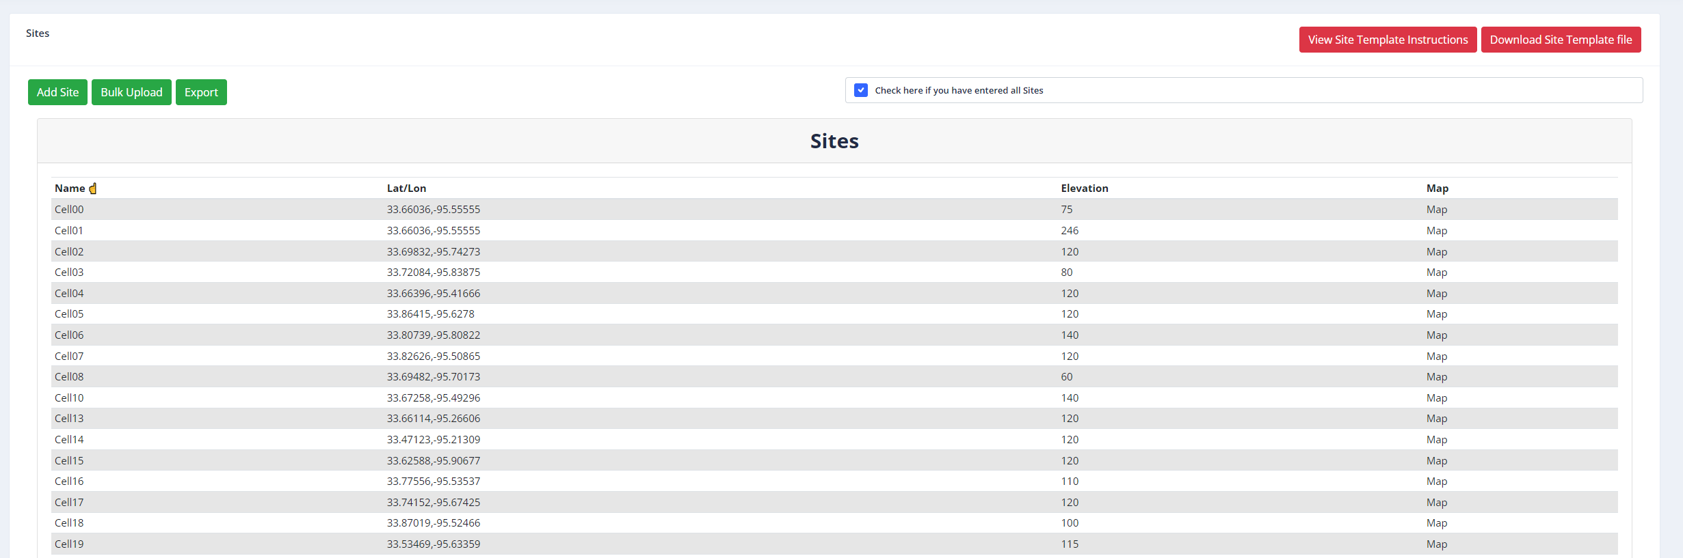
Task: View Map for Cell16
Action: coord(1437,482)
